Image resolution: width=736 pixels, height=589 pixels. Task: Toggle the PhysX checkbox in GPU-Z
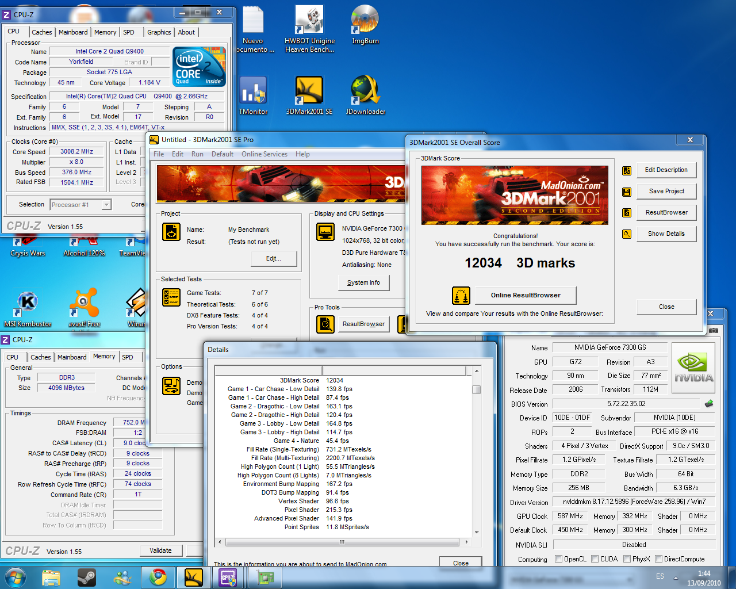click(627, 559)
